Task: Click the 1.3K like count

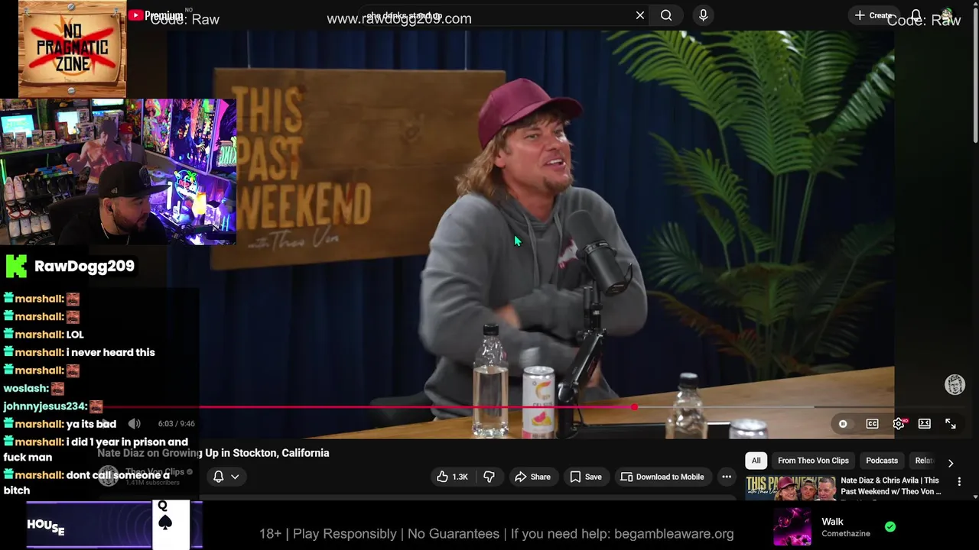Action: 460,477
